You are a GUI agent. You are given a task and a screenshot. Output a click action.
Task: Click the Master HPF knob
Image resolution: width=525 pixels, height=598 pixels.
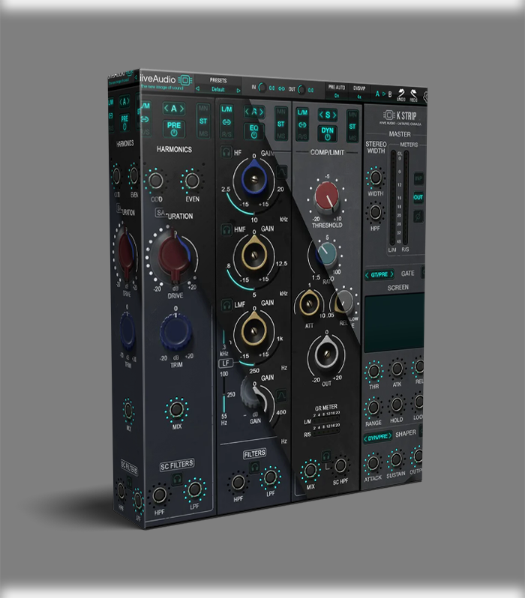(375, 211)
